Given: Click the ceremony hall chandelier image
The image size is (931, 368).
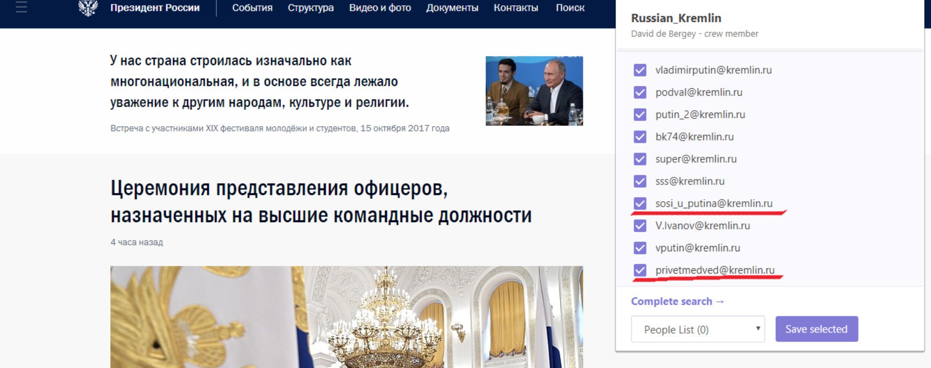Looking at the screenshot, I should coord(347,317).
